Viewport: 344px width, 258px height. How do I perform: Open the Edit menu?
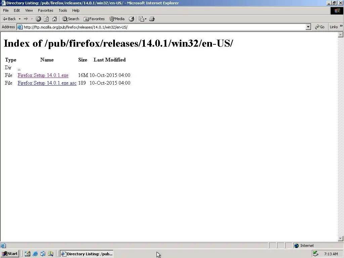[17, 10]
